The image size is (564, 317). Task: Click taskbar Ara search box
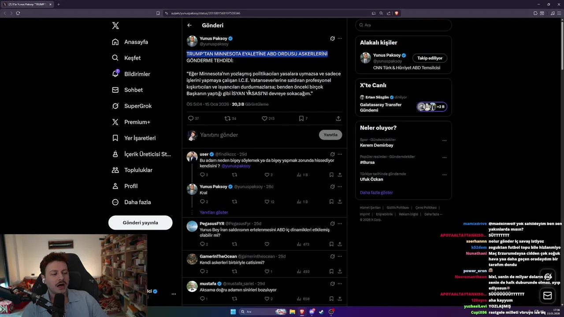coord(263,312)
